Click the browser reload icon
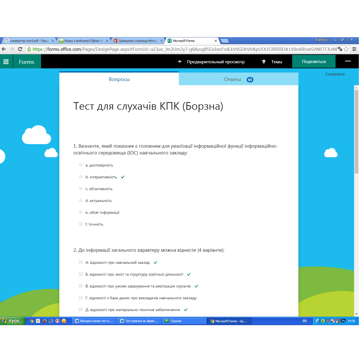360x360 pixels. pos(20,49)
